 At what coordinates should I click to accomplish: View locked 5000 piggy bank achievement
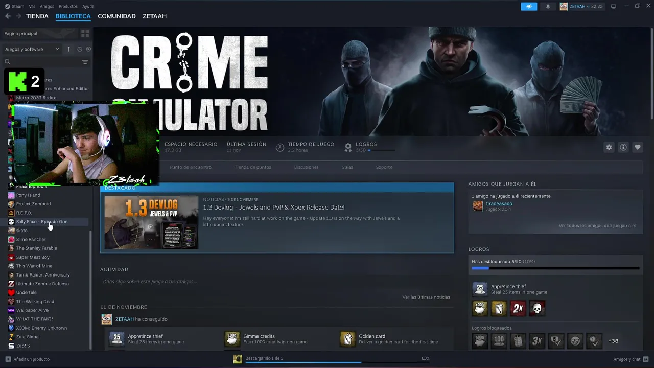point(480,341)
